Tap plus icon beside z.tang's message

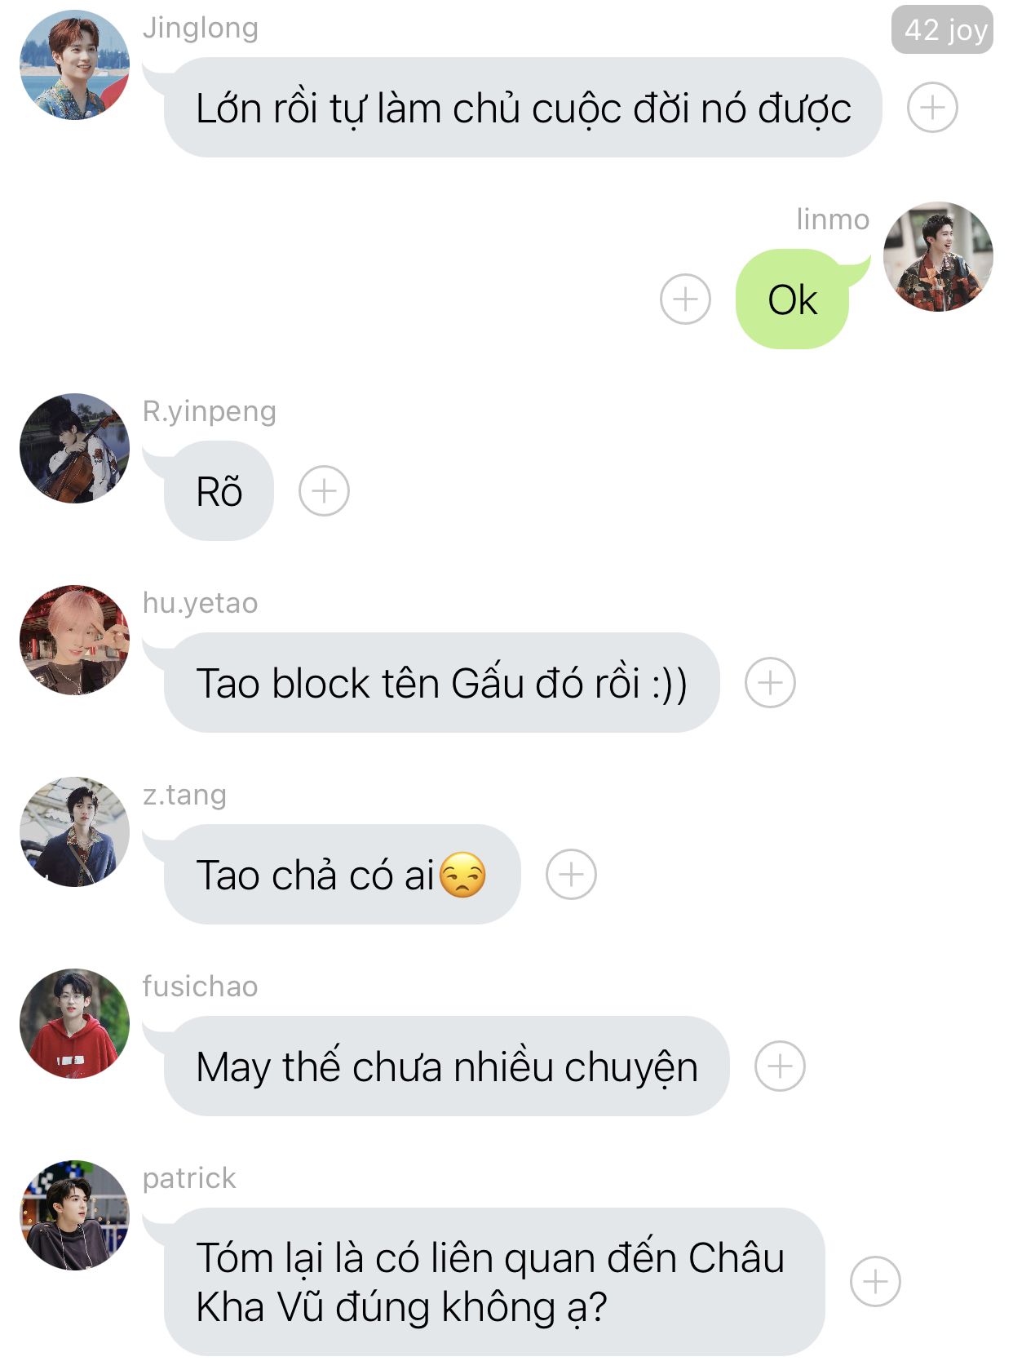[571, 875]
